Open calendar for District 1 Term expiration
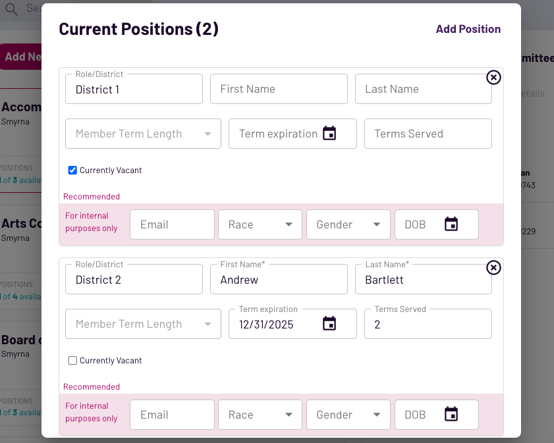 tap(329, 134)
